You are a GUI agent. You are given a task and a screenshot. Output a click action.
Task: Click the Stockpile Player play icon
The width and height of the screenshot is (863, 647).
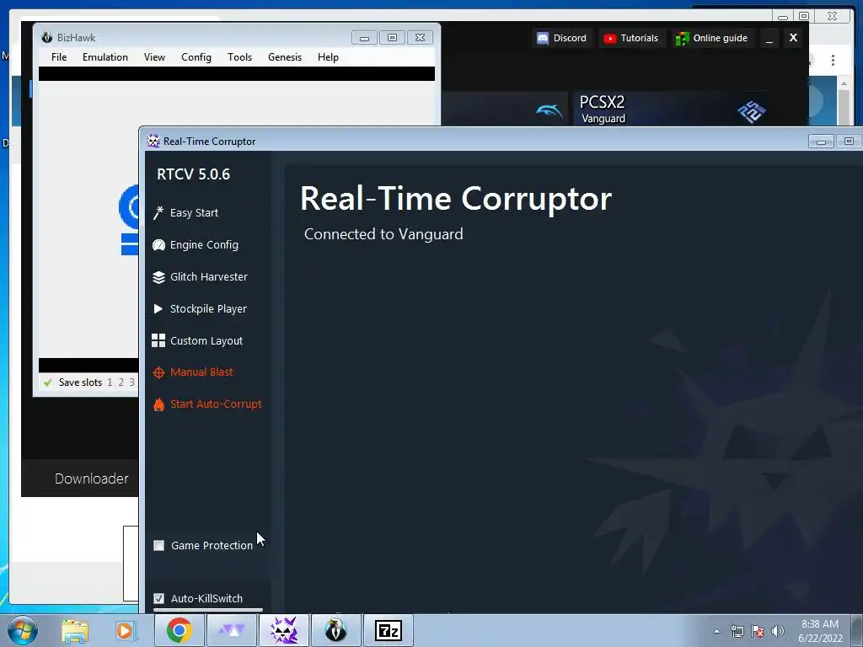pyautogui.click(x=158, y=308)
